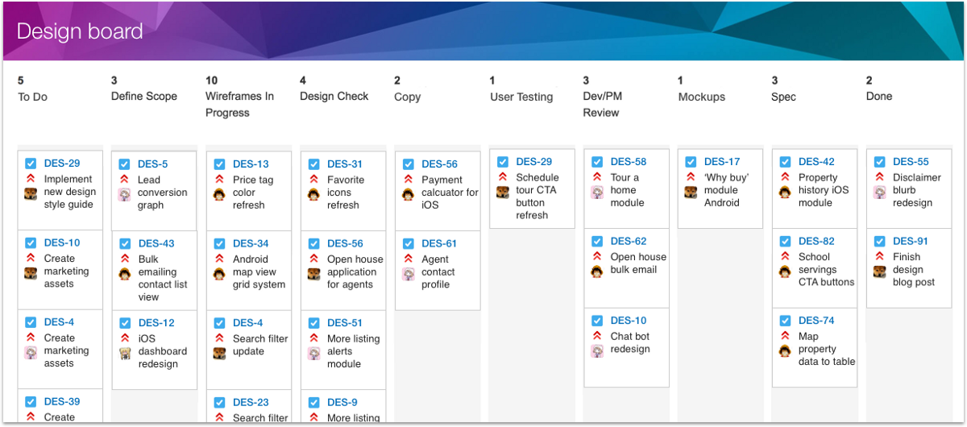The width and height of the screenshot is (967, 427).
Task: Open issue key DES-51
Action: pos(345,322)
